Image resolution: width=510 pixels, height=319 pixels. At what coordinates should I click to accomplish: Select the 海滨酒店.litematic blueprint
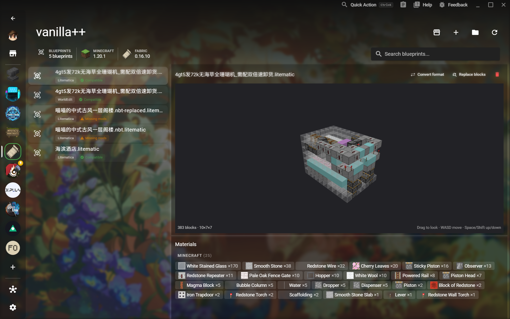click(98, 153)
